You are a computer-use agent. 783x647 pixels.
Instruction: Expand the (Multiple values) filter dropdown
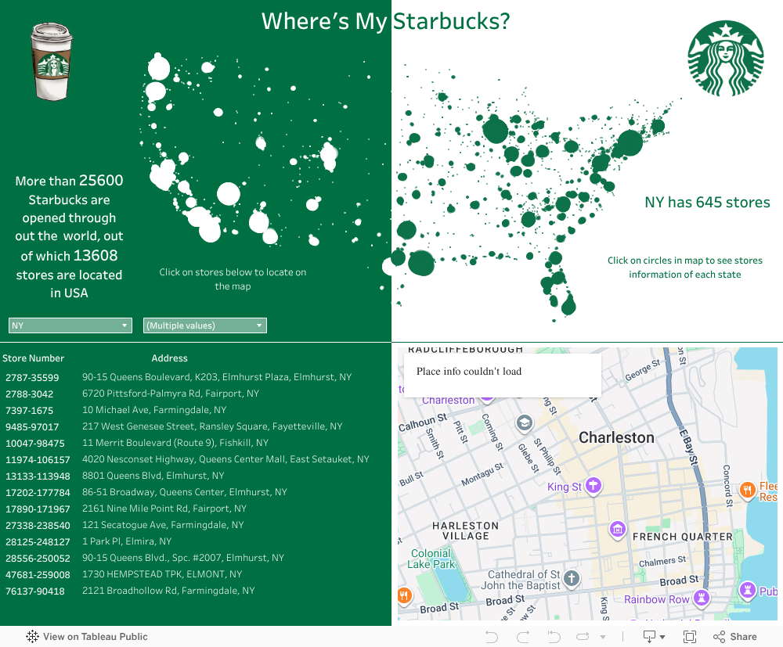coord(204,325)
